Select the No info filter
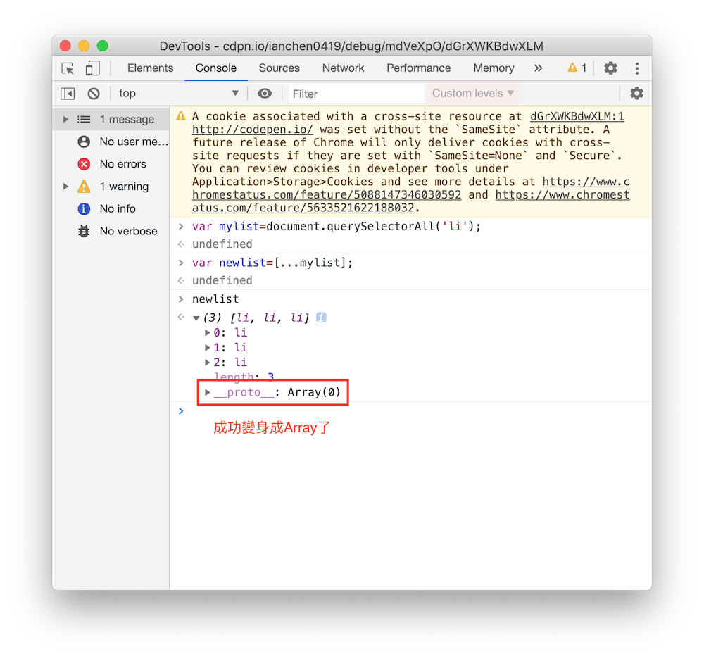The image size is (704, 659). [x=111, y=208]
